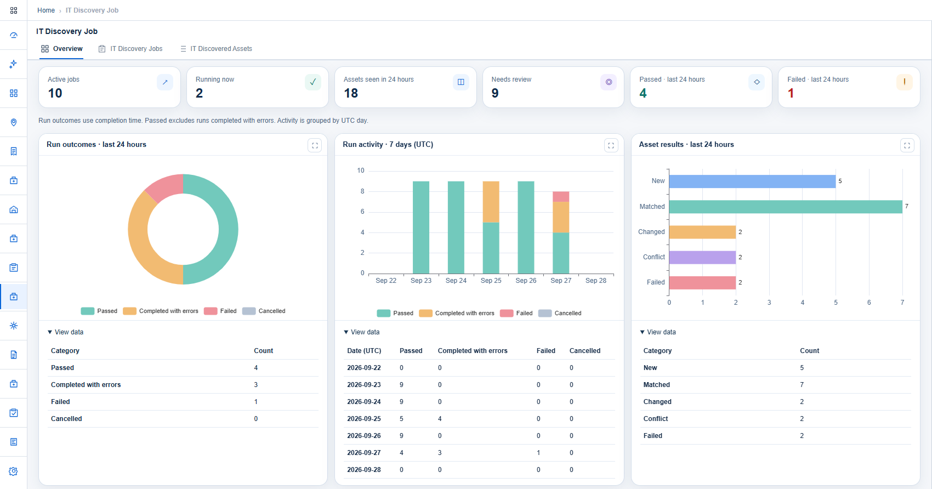Screen dimensions: 932x489
Task: Toggle Passed legend in Run outcomes chart
Action: click(99, 311)
